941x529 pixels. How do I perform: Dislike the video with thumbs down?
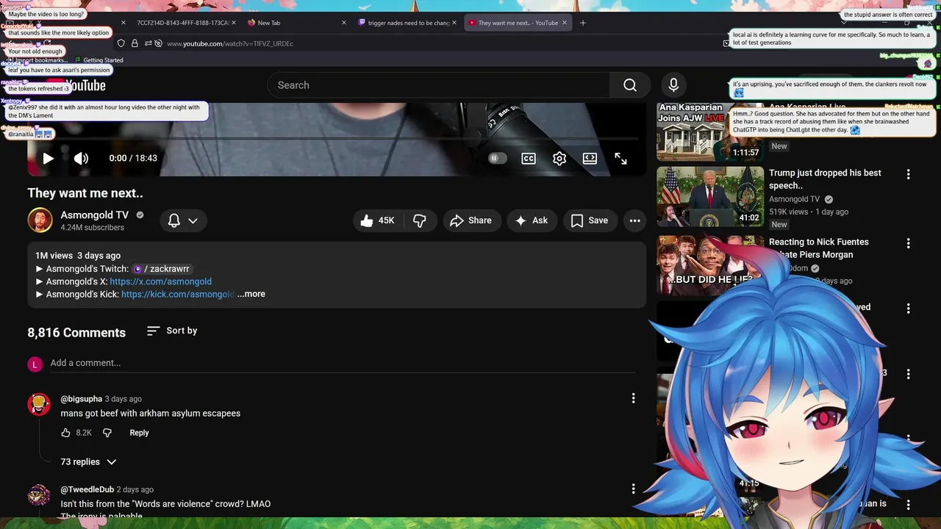click(x=420, y=220)
